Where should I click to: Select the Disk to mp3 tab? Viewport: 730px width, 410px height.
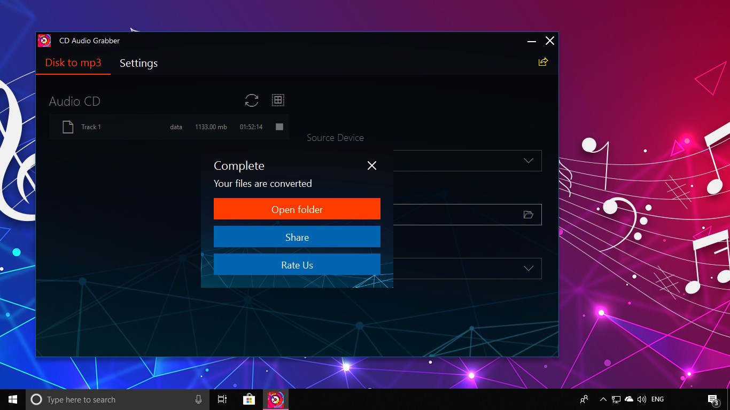[x=73, y=63]
